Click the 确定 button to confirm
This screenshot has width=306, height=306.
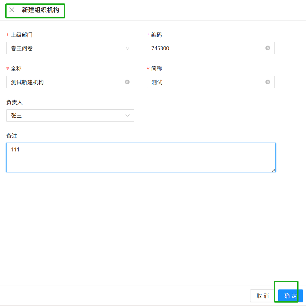(290, 296)
